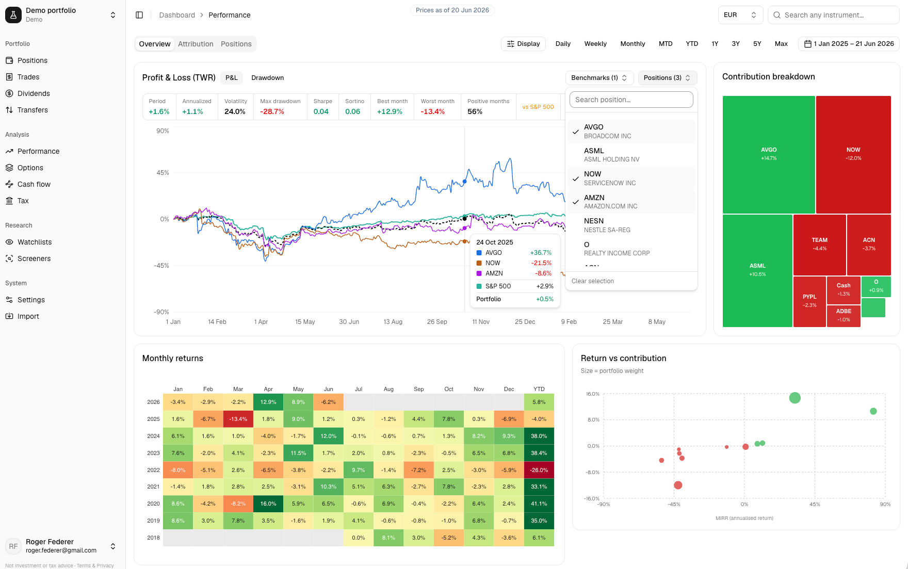Click the NOW red treemap tile
Image resolution: width=908 pixels, height=569 pixels.
(853, 154)
